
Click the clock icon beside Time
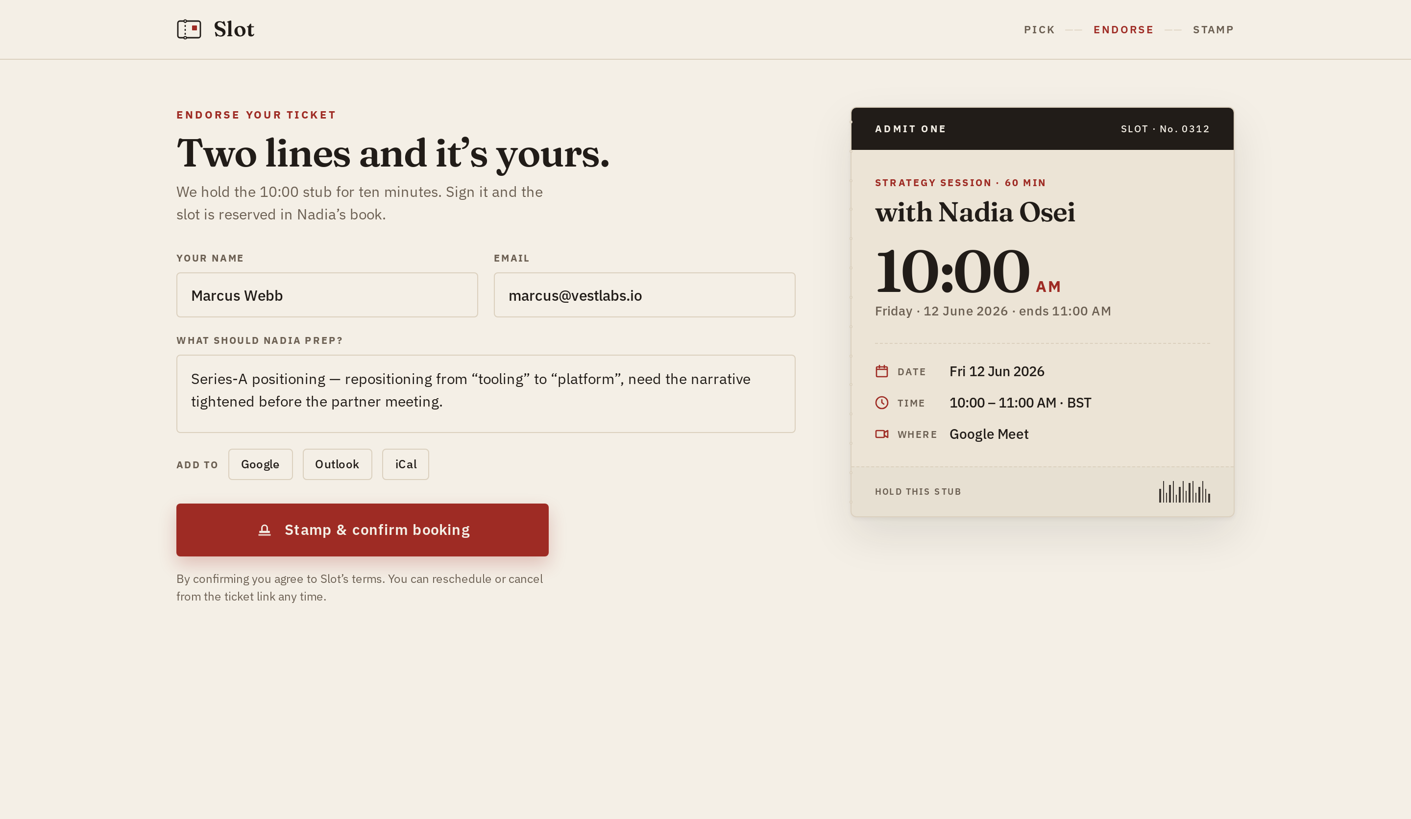click(x=882, y=403)
